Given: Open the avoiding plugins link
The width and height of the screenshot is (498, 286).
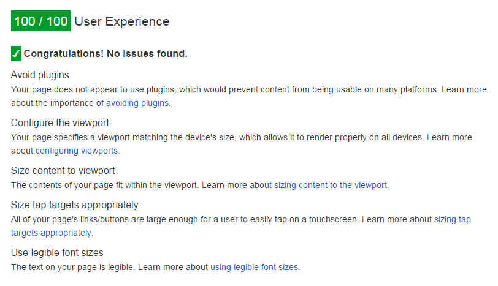Looking at the screenshot, I should [x=137, y=103].
